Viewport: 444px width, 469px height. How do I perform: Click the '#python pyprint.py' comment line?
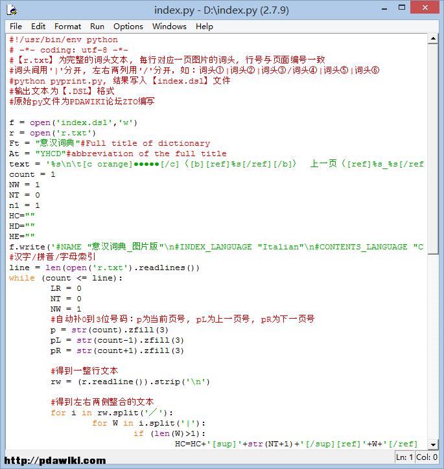coord(120,81)
